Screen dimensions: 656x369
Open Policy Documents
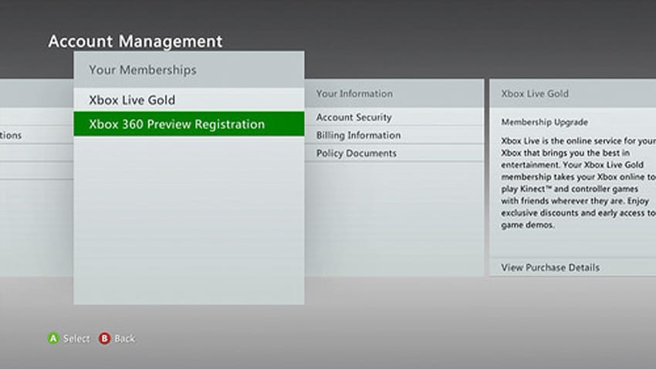pos(356,153)
